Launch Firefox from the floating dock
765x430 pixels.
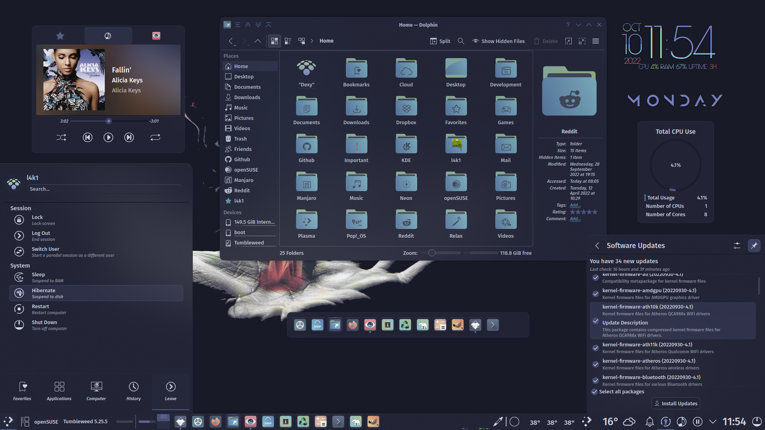[x=353, y=325]
